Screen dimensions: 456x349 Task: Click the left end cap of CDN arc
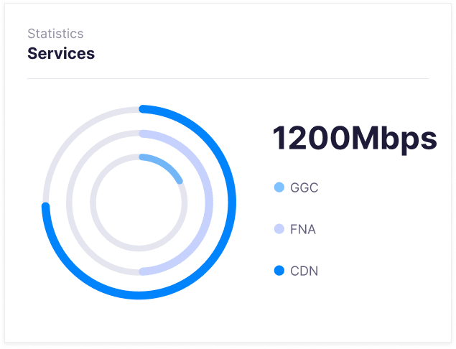pos(47,208)
